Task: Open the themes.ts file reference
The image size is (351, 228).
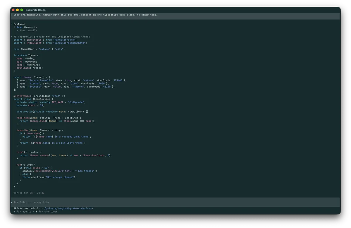Action: pyautogui.click(x=30, y=27)
